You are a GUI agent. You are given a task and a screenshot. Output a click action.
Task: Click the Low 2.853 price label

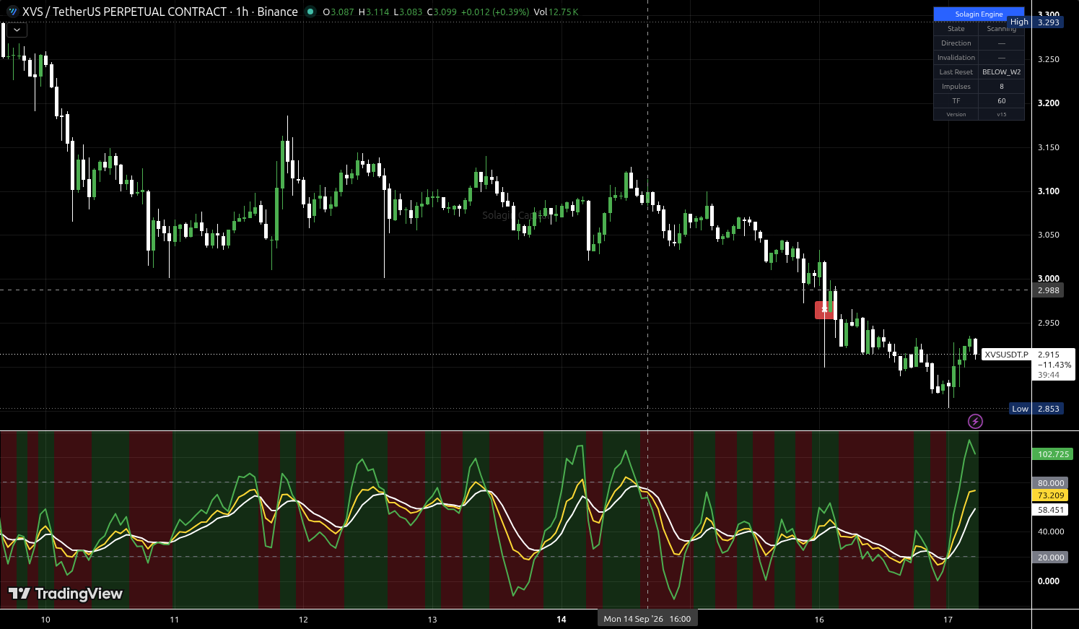click(x=1036, y=409)
